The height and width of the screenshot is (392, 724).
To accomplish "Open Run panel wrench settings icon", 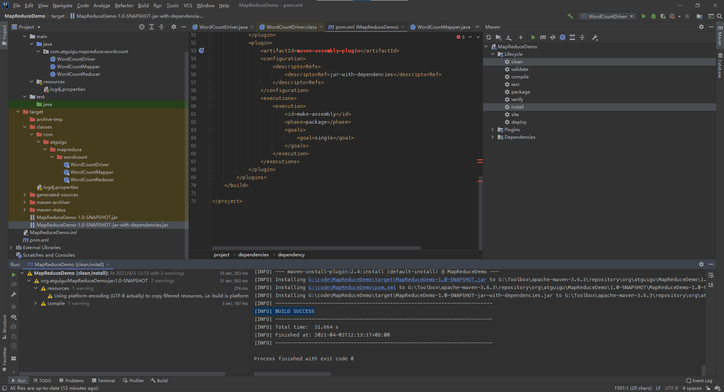I will tap(14, 294).
